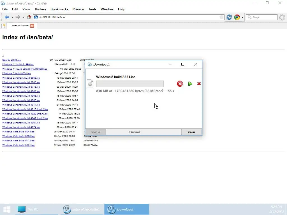Open Windows Longhorn build 4029 (main).iso link
The image size is (287, 215).
pos(25,114)
